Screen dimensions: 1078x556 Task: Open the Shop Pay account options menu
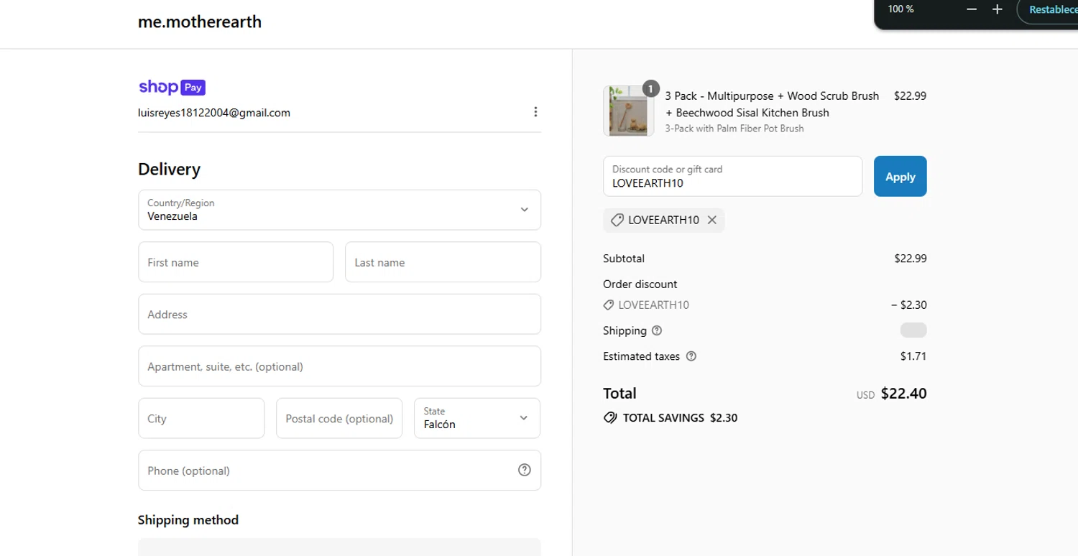click(535, 112)
